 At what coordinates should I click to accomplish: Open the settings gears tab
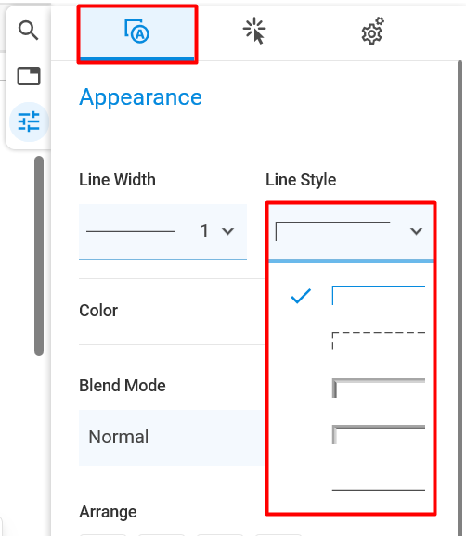click(x=372, y=31)
